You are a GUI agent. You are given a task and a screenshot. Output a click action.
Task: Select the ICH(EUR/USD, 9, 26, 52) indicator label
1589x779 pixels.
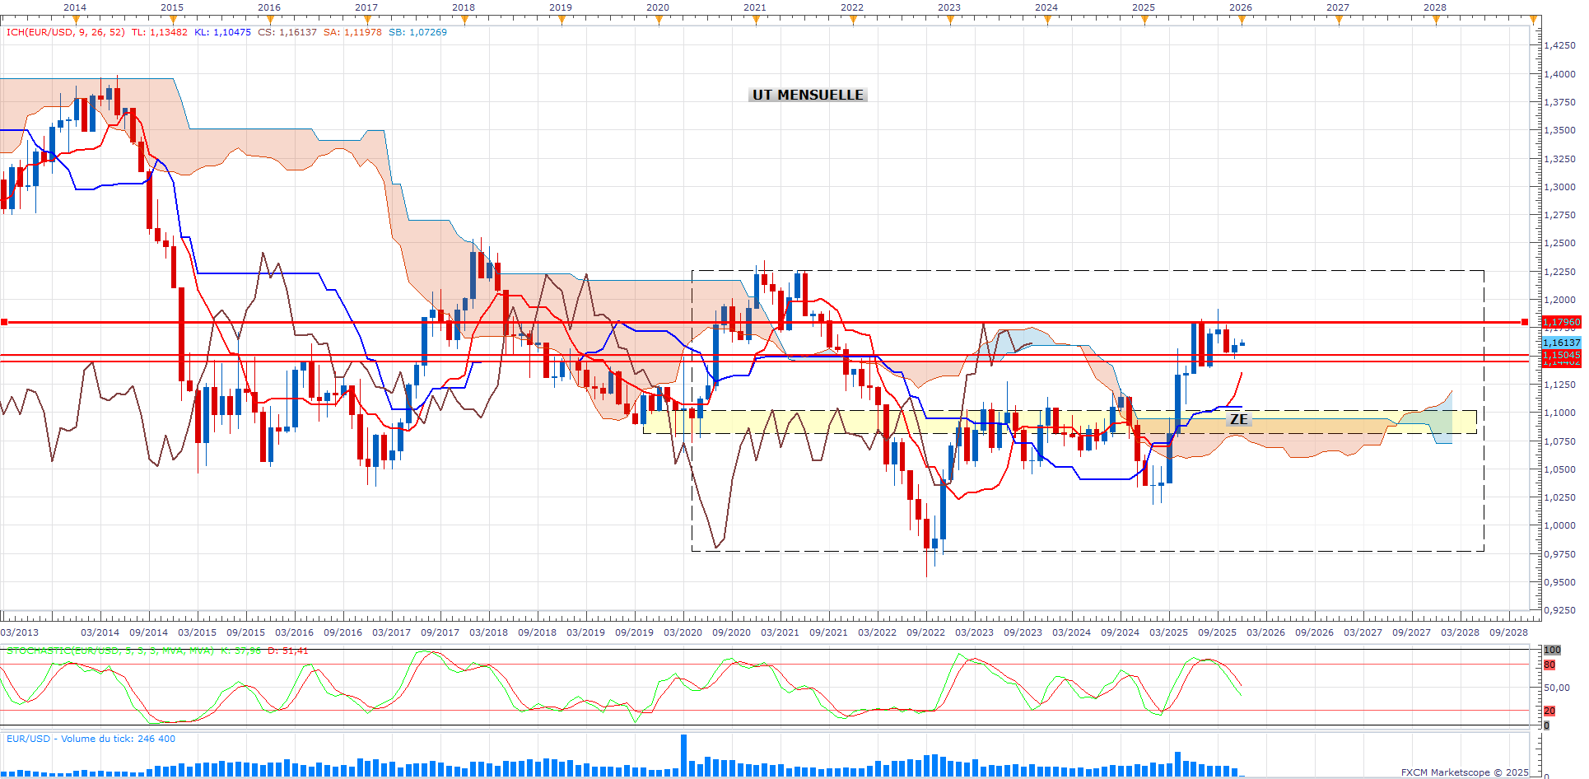[66, 32]
